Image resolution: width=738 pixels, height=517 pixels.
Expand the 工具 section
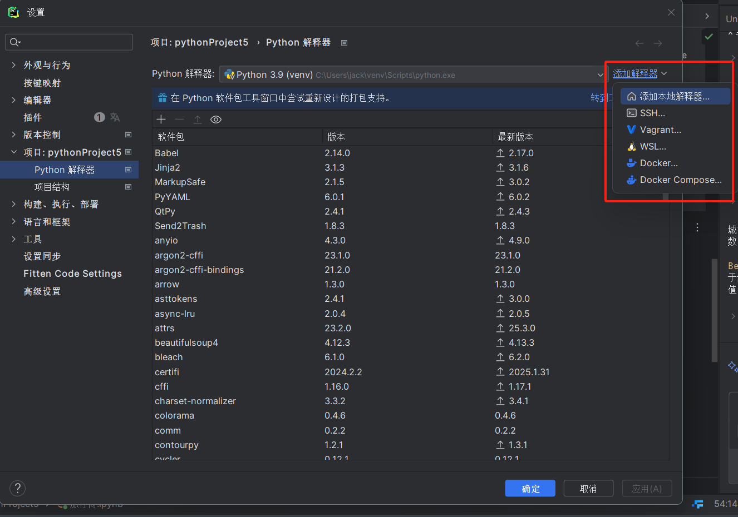[x=13, y=239]
